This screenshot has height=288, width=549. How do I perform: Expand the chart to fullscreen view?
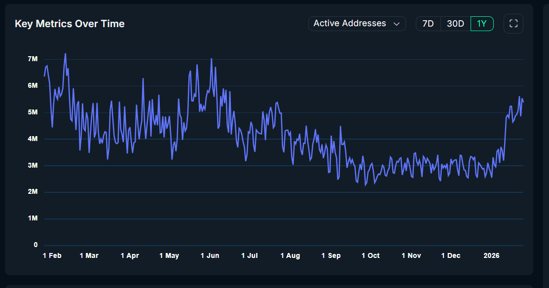pos(513,23)
